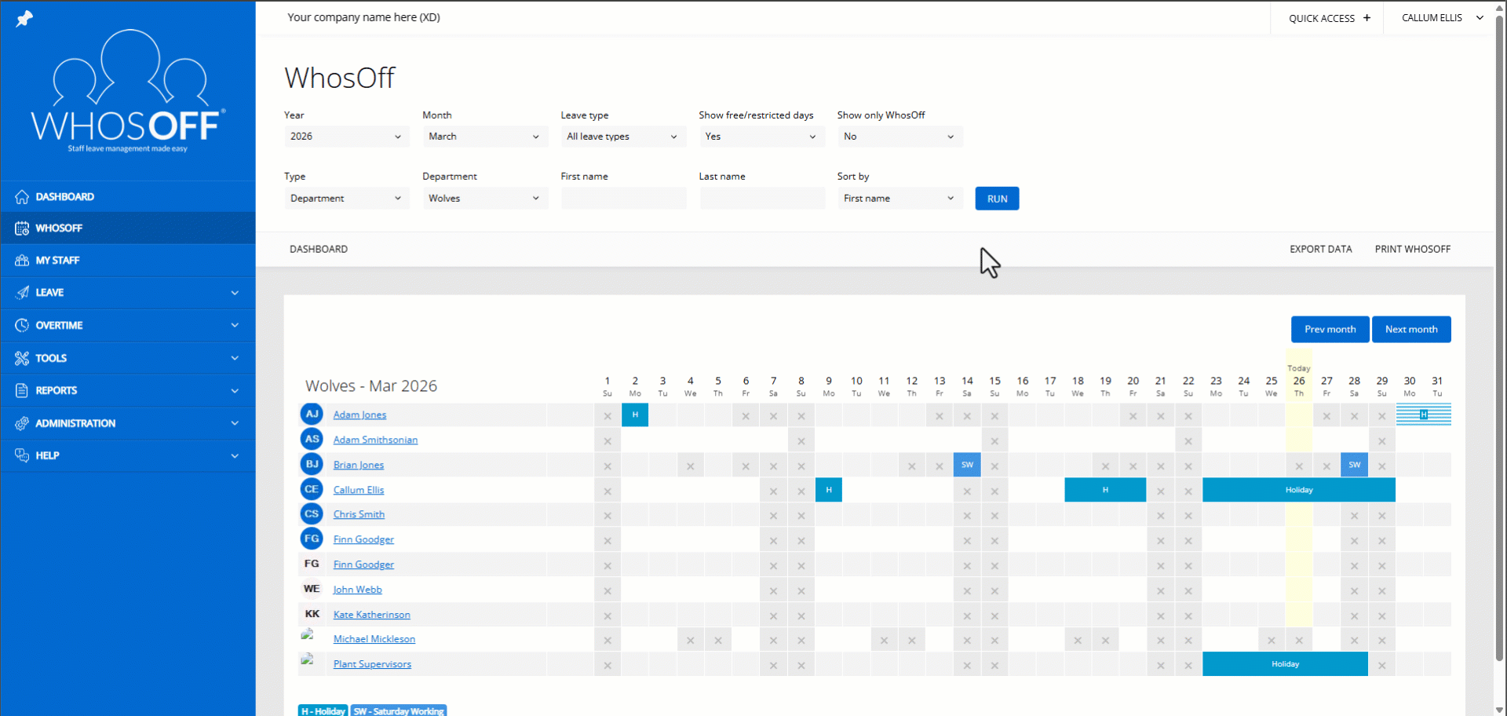Click the Tools wrench icon
The image size is (1507, 716).
coord(22,358)
